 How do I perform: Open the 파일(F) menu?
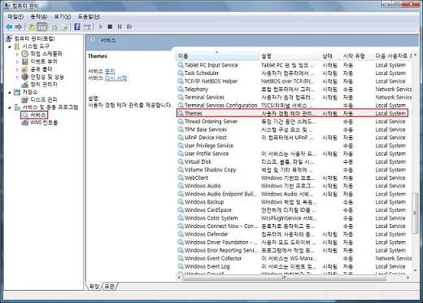15,16
